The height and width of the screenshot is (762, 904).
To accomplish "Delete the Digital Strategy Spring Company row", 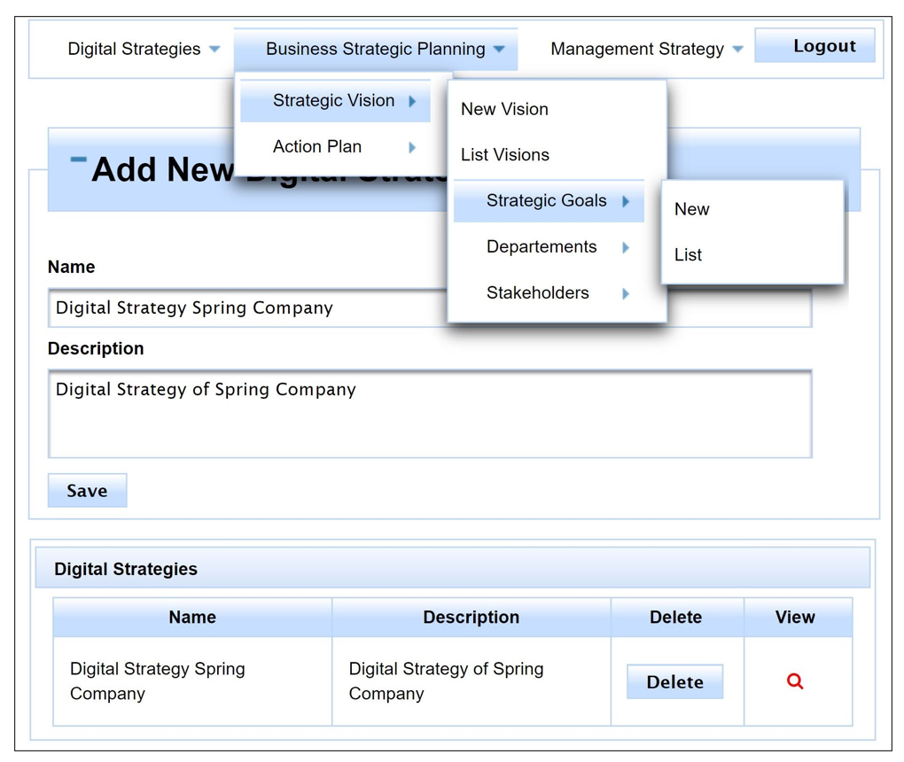I will [x=674, y=682].
